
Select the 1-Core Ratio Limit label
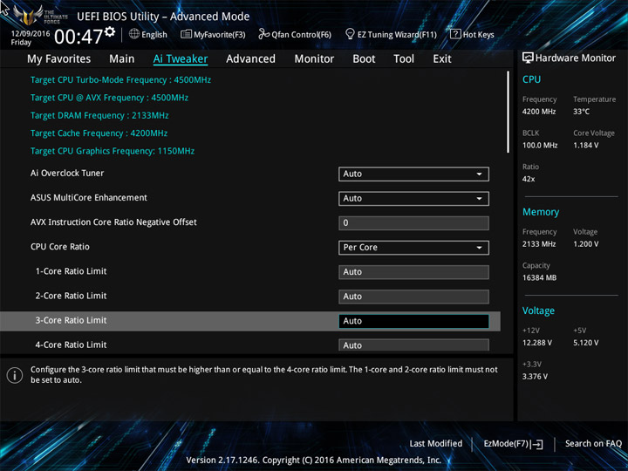tap(71, 271)
